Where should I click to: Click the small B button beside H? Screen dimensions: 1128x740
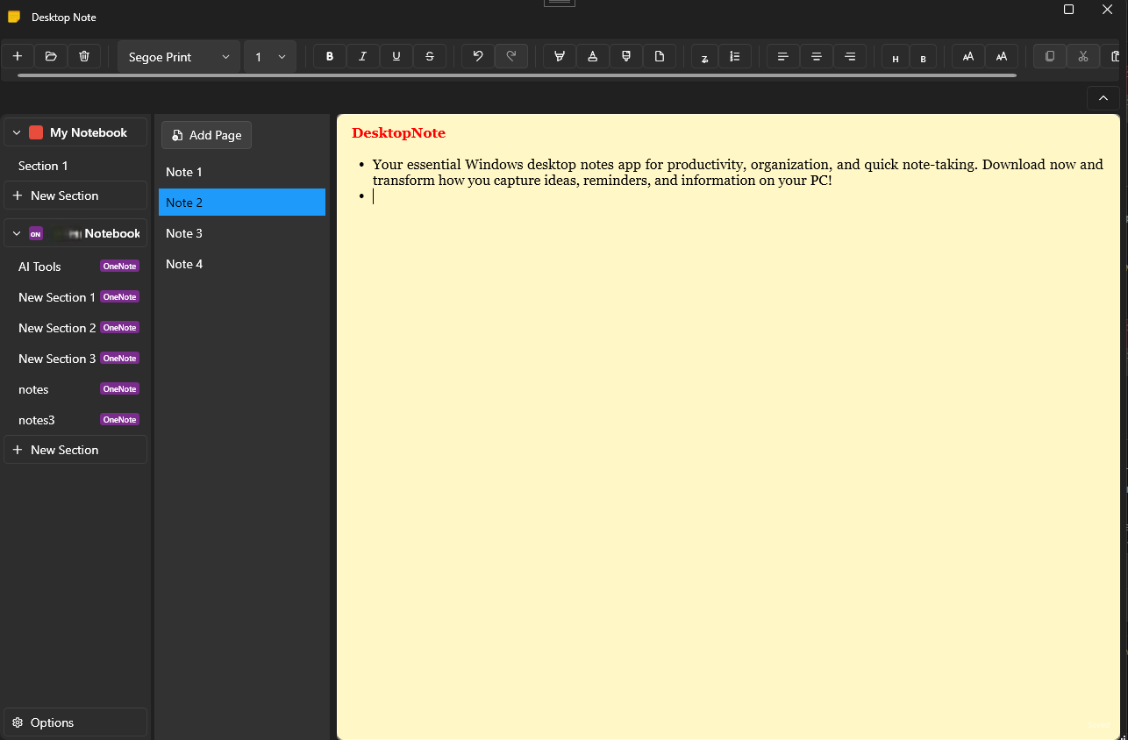923,58
